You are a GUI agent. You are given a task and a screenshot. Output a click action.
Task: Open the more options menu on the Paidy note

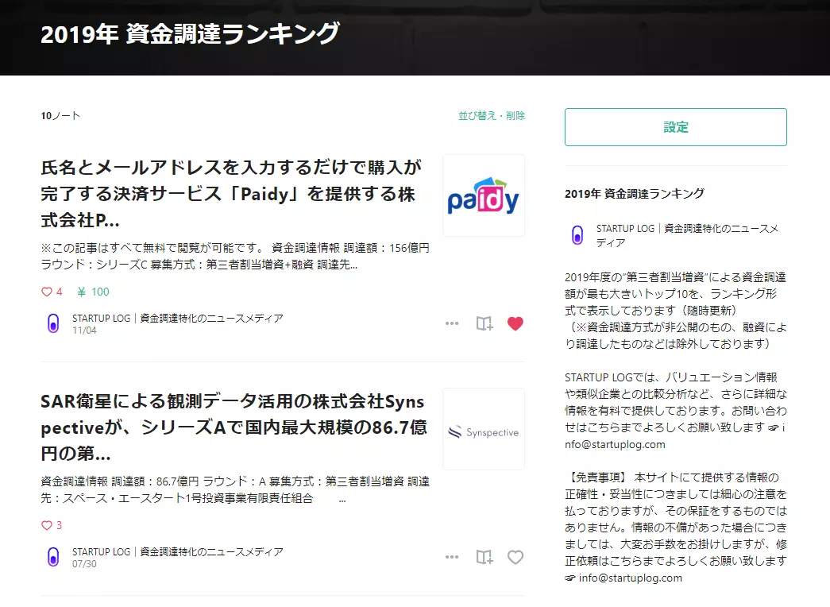point(451,323)
